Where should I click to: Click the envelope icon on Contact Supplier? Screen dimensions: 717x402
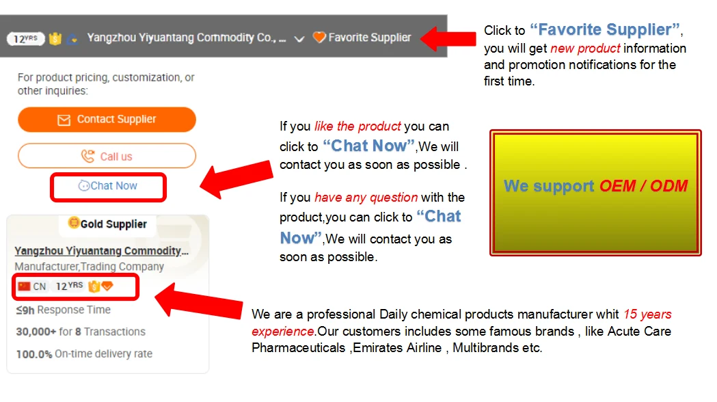(x=64, y=120)
